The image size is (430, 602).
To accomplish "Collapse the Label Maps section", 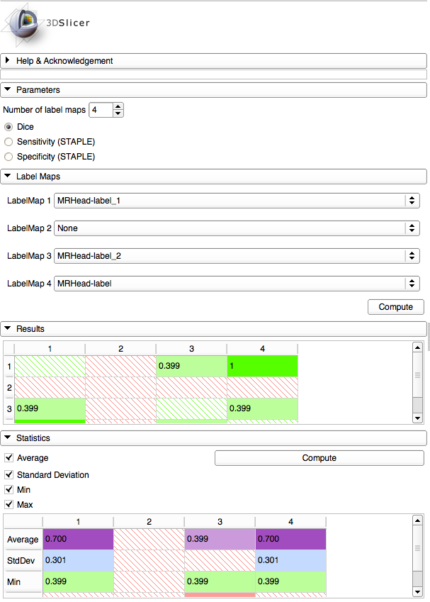I will coord(214,177).
